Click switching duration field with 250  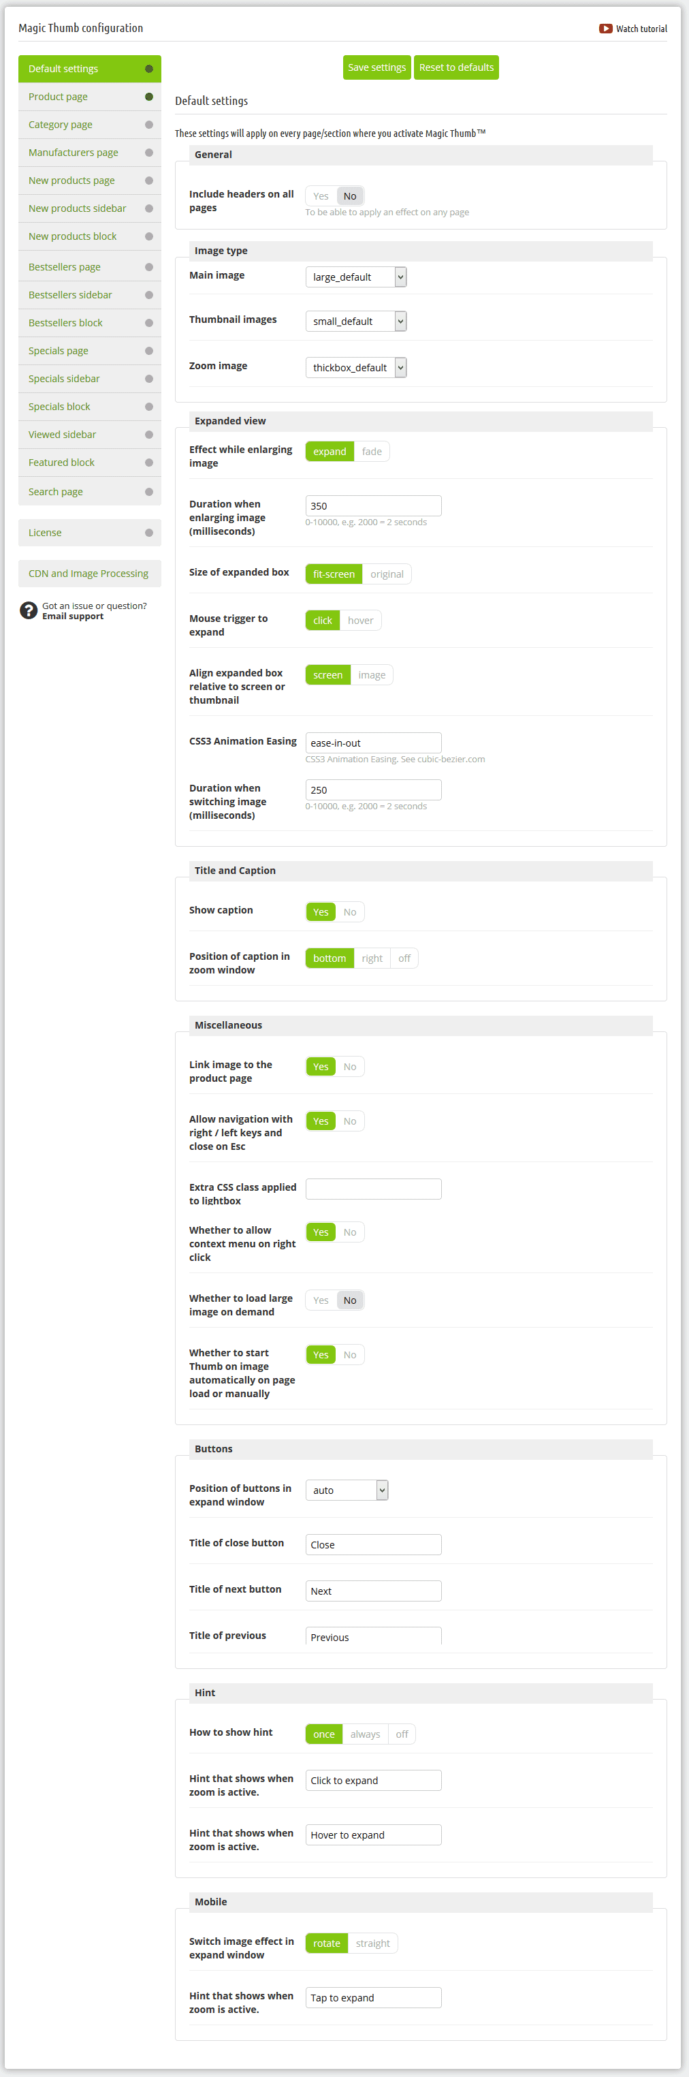[x=373, y=790]
